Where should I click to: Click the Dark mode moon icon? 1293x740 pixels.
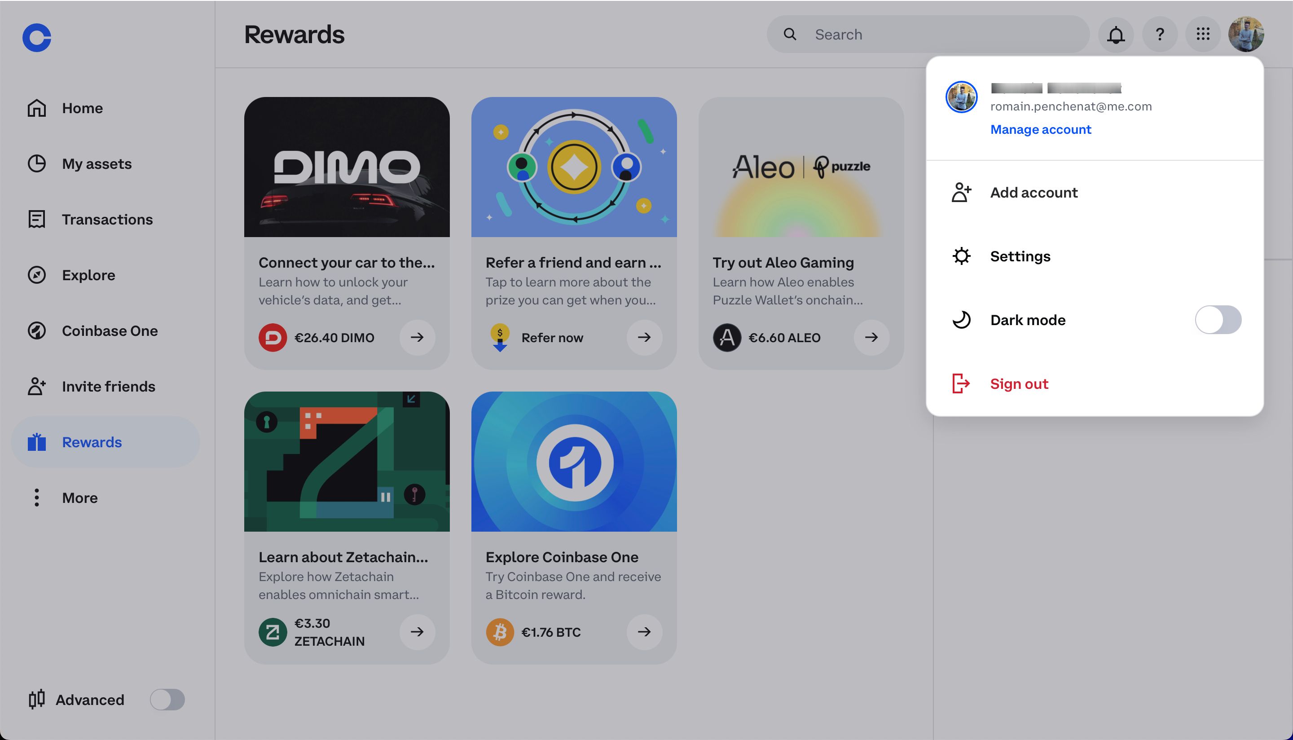pyautogui.click(x=961, y=320)
